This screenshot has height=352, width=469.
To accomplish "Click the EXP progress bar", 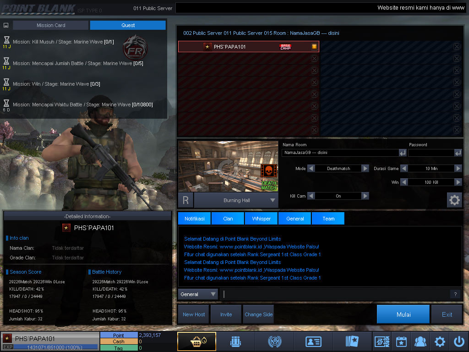I will pyautogui.click(x=55, y=347).
